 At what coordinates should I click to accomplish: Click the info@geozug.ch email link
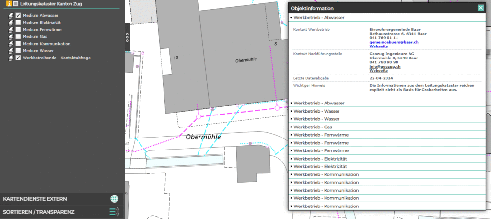[x=385, y=66]
